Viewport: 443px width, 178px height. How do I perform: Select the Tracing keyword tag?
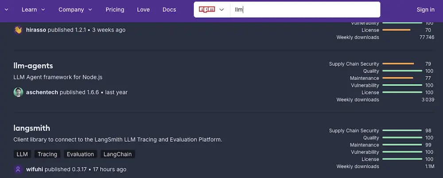(x=47, y=154)
